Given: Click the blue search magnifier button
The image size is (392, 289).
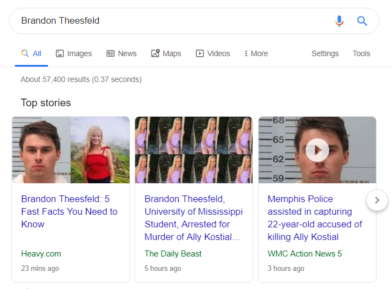Looking at the screenshot, I should [x=362, y=21].
